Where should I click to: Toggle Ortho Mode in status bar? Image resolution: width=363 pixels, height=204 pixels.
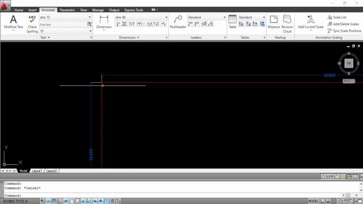click(x=60, y=201)
